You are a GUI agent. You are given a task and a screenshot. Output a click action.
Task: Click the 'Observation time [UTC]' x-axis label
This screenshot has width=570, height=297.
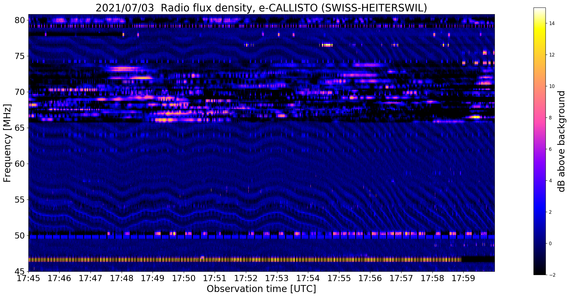[x=261, y=289]
